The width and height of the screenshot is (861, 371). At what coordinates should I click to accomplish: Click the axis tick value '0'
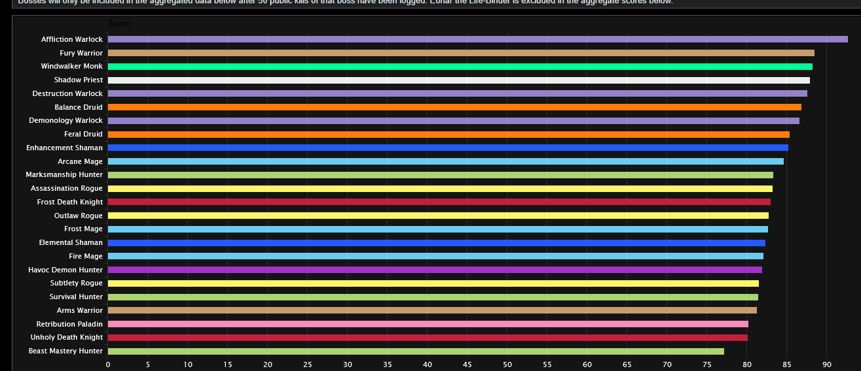(x=108, y=365)
